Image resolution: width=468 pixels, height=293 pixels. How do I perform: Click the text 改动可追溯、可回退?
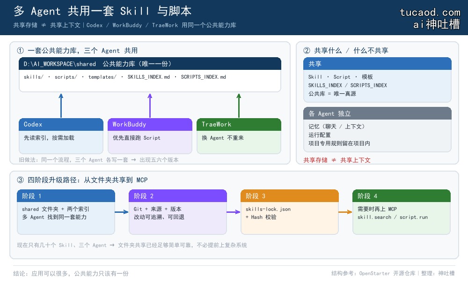point(159,217)
